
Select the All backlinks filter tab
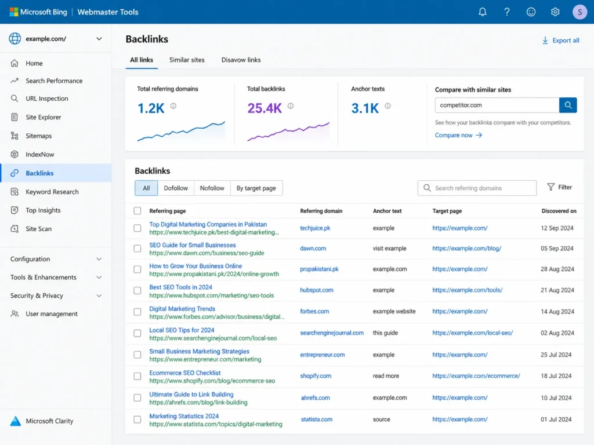click(x=146, y=188)
